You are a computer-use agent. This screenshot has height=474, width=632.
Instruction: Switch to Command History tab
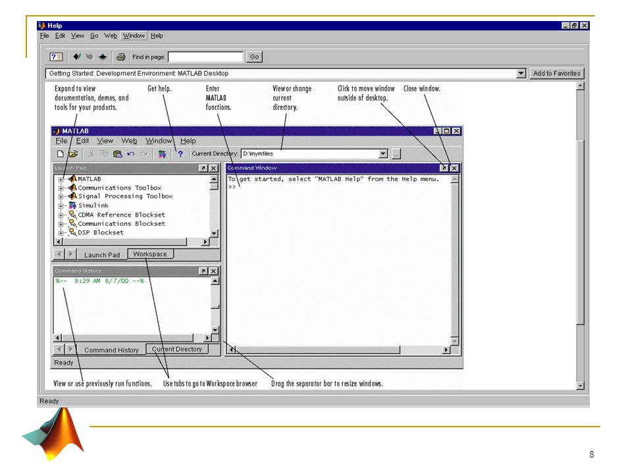(x=111, y=350)
